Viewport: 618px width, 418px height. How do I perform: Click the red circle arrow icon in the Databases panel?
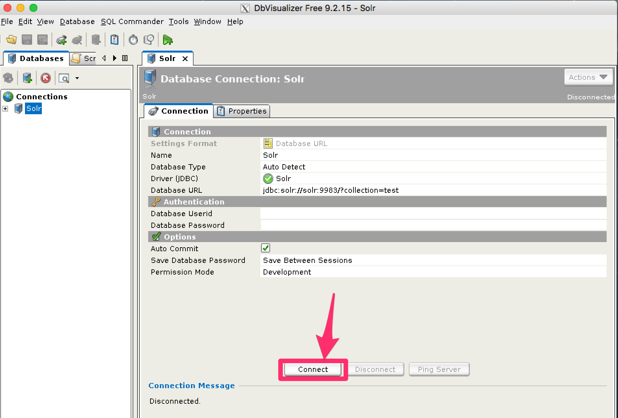coord(46,78)
